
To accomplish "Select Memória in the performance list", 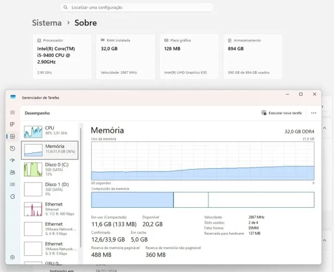I will click(x=50, y=150).
